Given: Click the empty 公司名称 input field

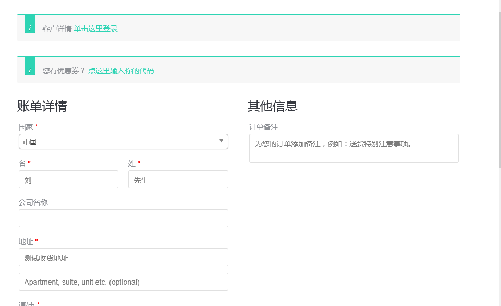Looking at the screenshot, I should [123, 219].
